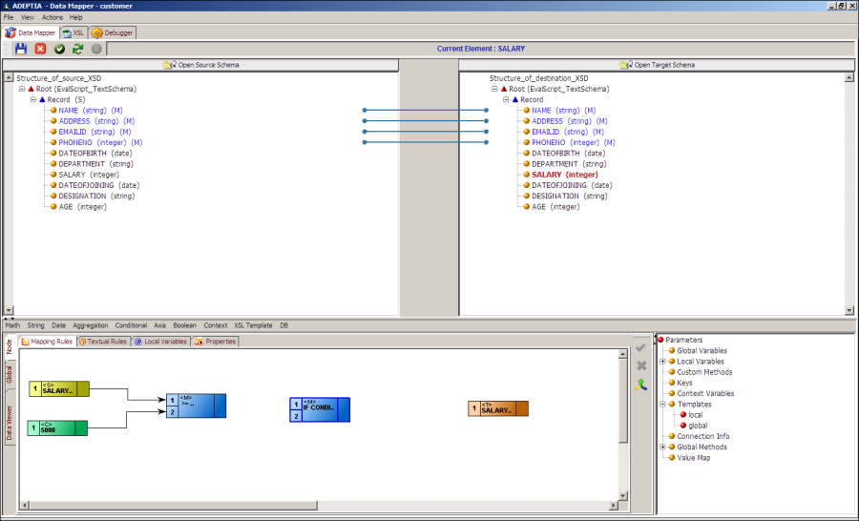Select source SALARY (integer) element
859x521 pixels.
89,175
